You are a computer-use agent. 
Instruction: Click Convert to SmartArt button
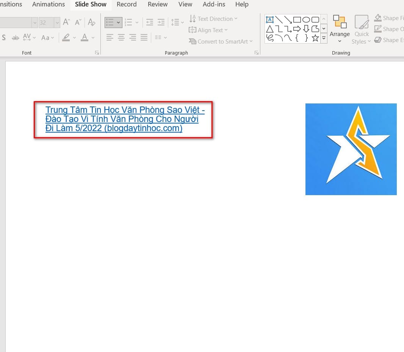pos(221,41)
